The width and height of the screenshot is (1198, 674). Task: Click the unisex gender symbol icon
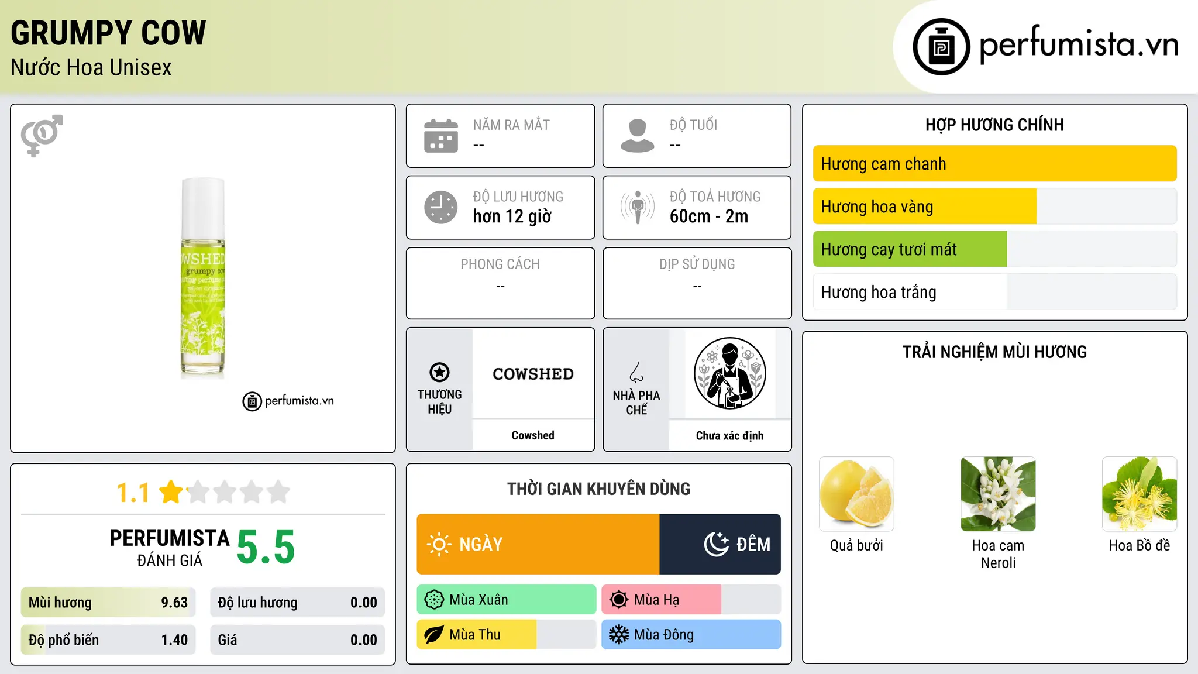pos(42,135)
